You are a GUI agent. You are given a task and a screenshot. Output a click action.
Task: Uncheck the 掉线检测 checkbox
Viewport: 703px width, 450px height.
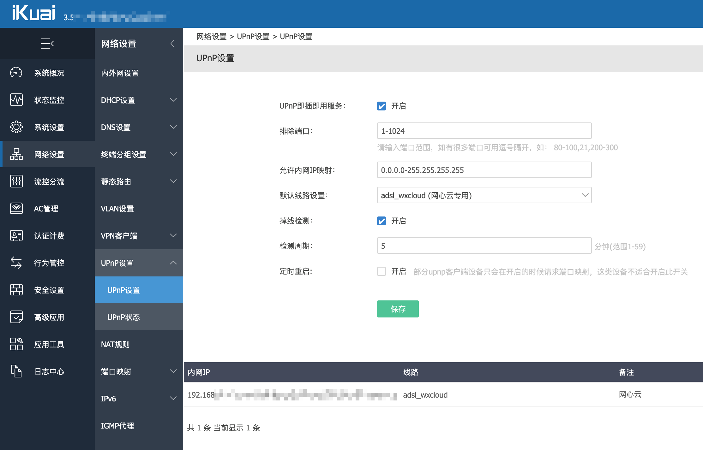[x=381, y=221]
